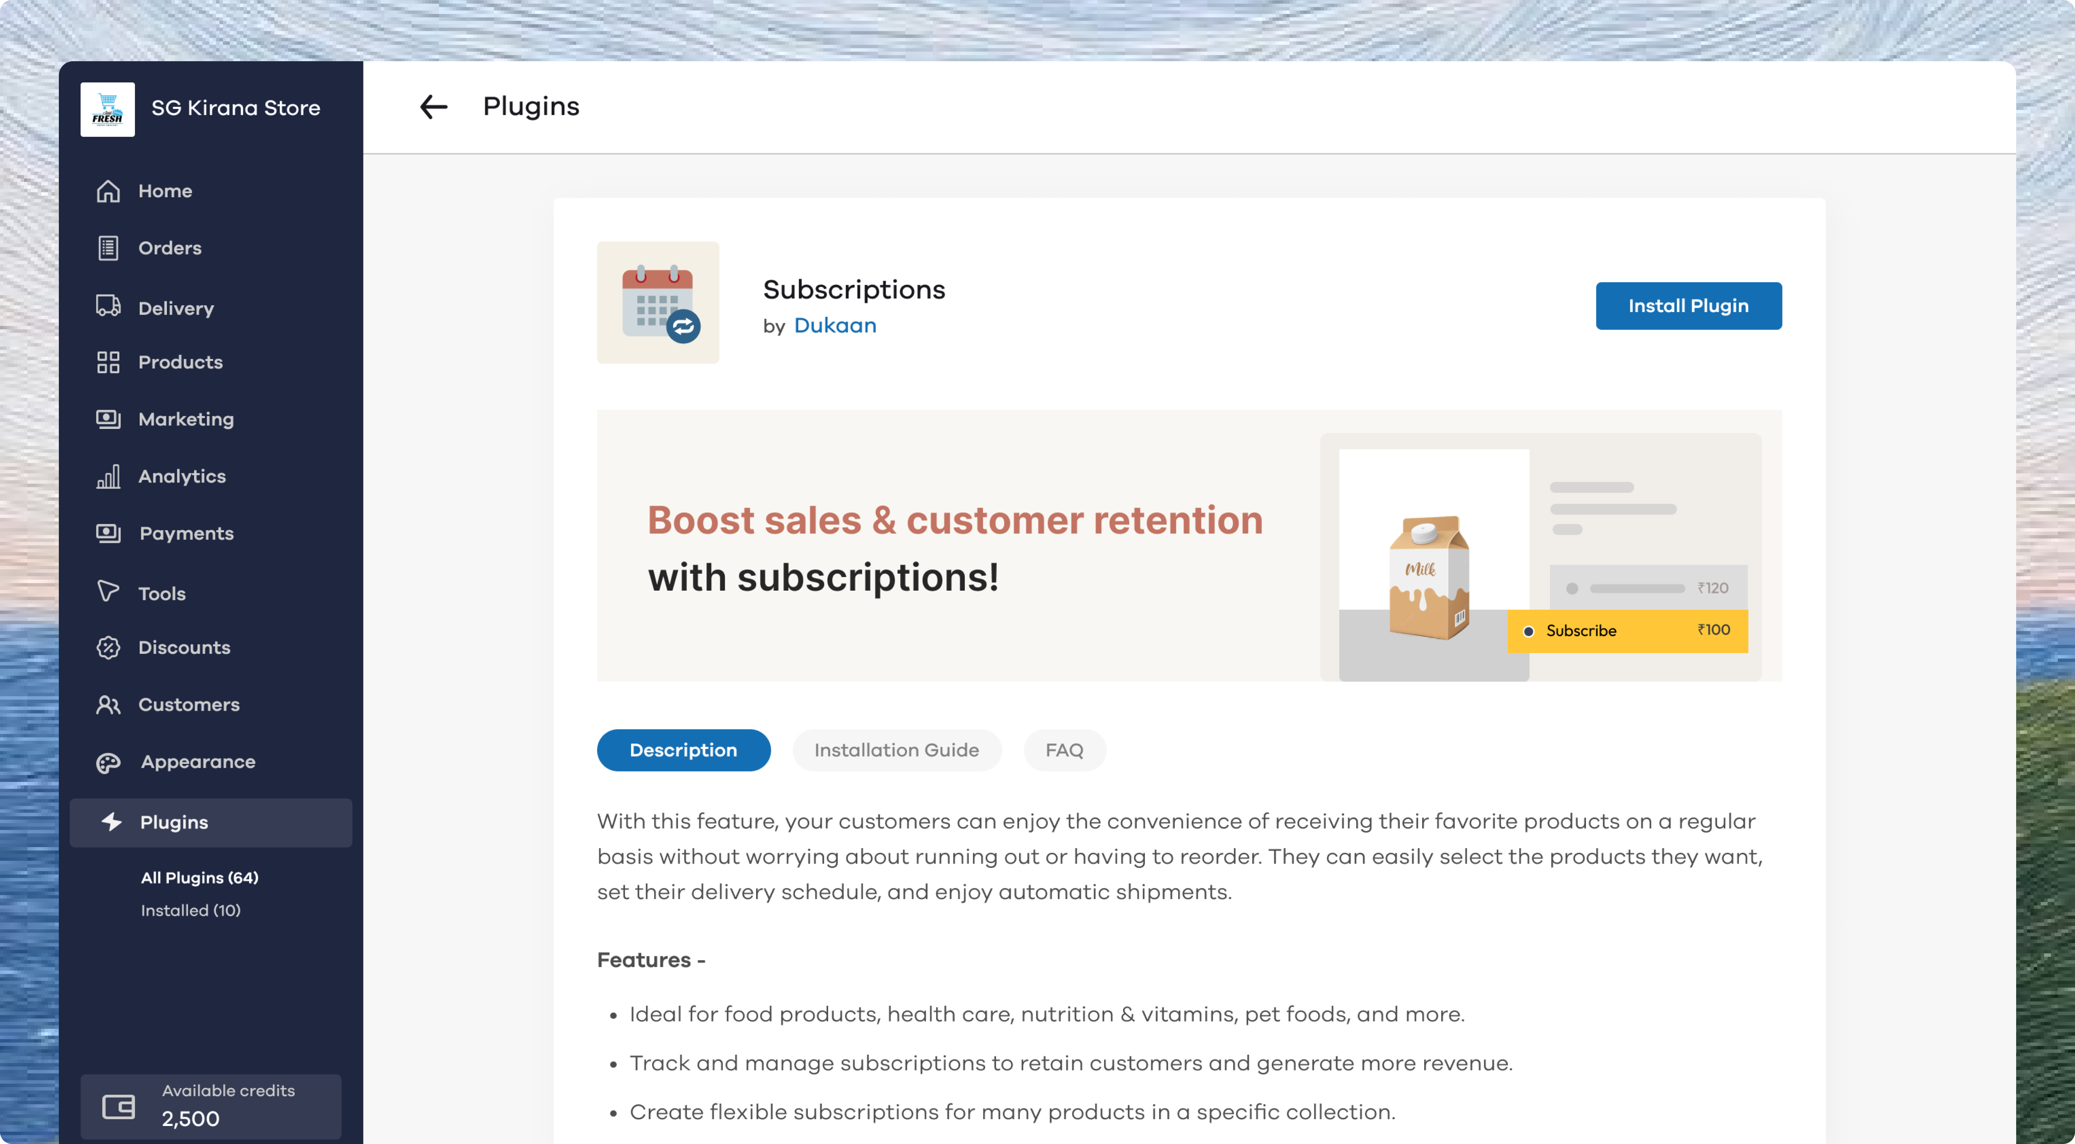Viewport: 2075px width, 1144px height.
Task: Open the Products label in sidebar
Action: point(181,362)
